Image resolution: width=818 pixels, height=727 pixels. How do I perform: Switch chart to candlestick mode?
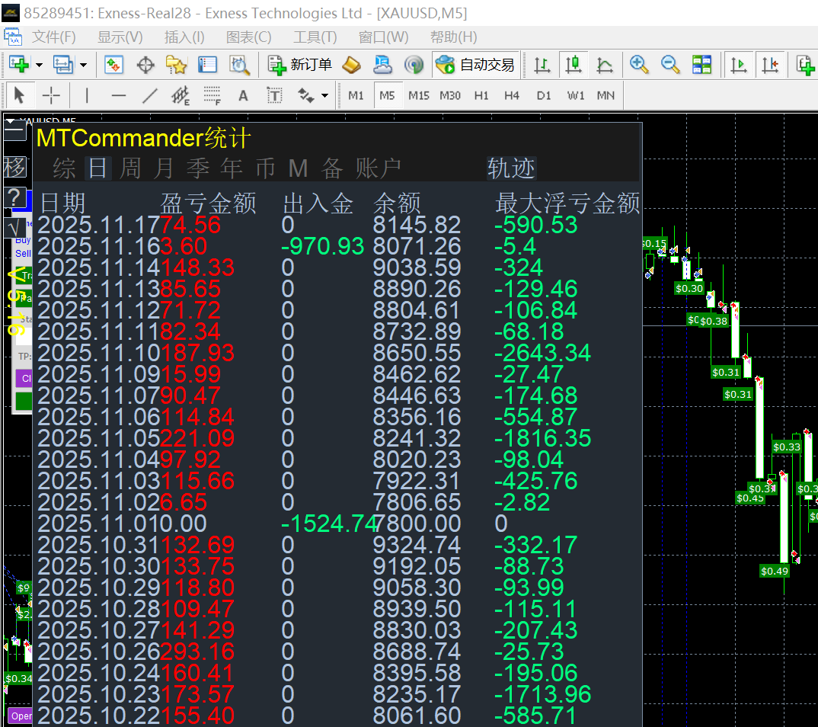pyautogui.click(x=574, y=65)
